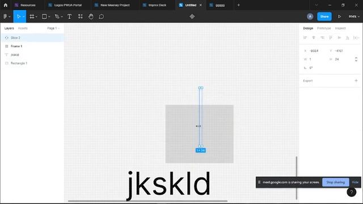Image resolution: width=363 pixels, height=204 pixels.
Task: Click the Share button
Action: coord(324,16)
